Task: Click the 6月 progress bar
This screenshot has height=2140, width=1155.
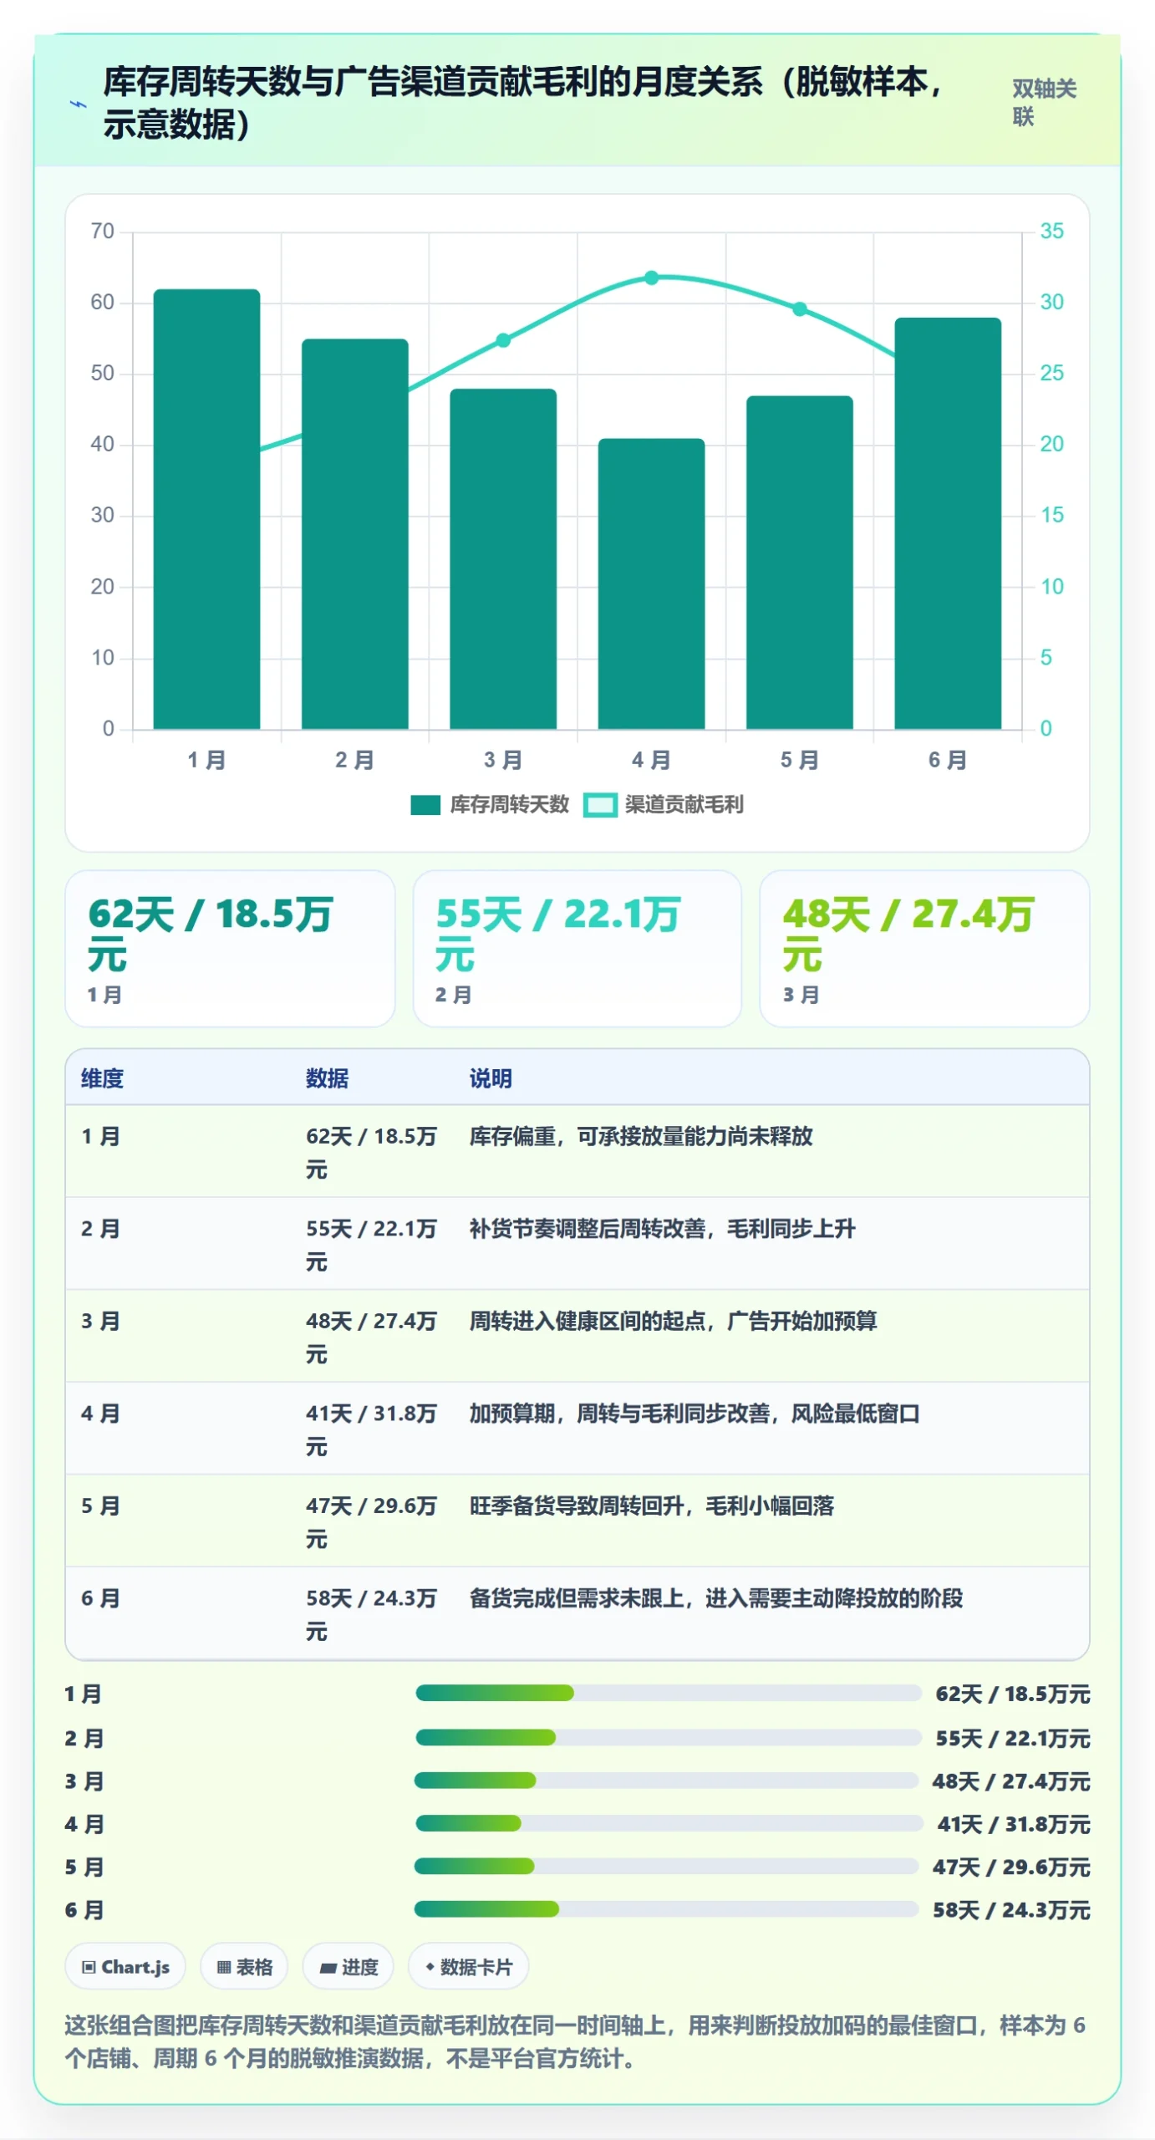Action: click(x=667, y=1909)
